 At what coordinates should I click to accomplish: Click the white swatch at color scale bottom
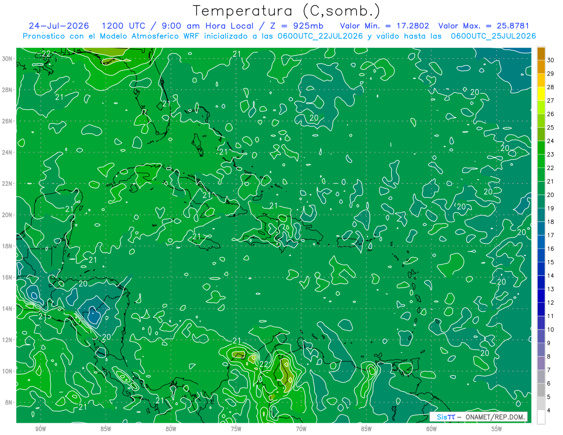coord(541,417)
